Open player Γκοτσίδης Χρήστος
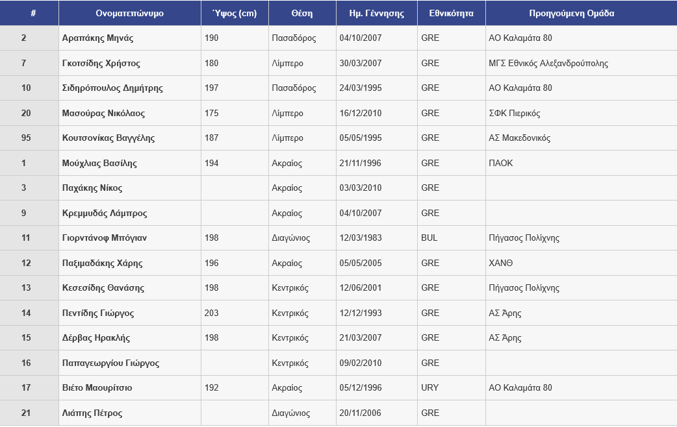The width and height of the screenshot is (677, 427). (101, 64)
